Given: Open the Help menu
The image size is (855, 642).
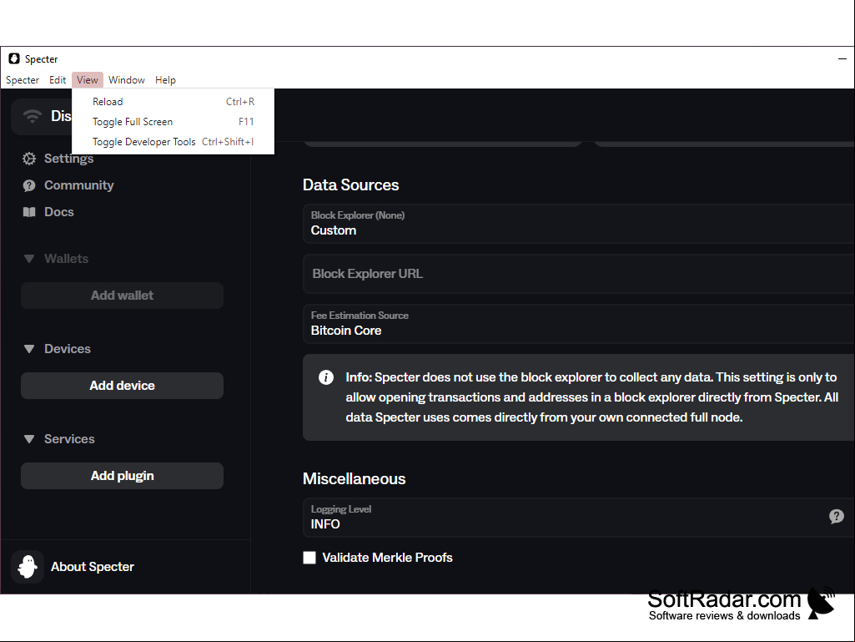Looking at the screenshot, I should (x=165, y=79).
